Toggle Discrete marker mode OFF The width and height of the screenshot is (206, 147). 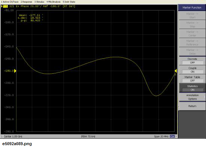192,61
